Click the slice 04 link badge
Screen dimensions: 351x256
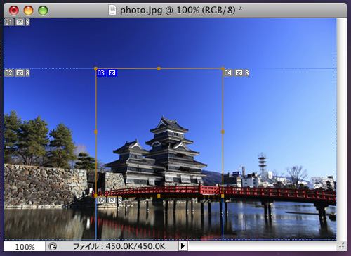247,73
